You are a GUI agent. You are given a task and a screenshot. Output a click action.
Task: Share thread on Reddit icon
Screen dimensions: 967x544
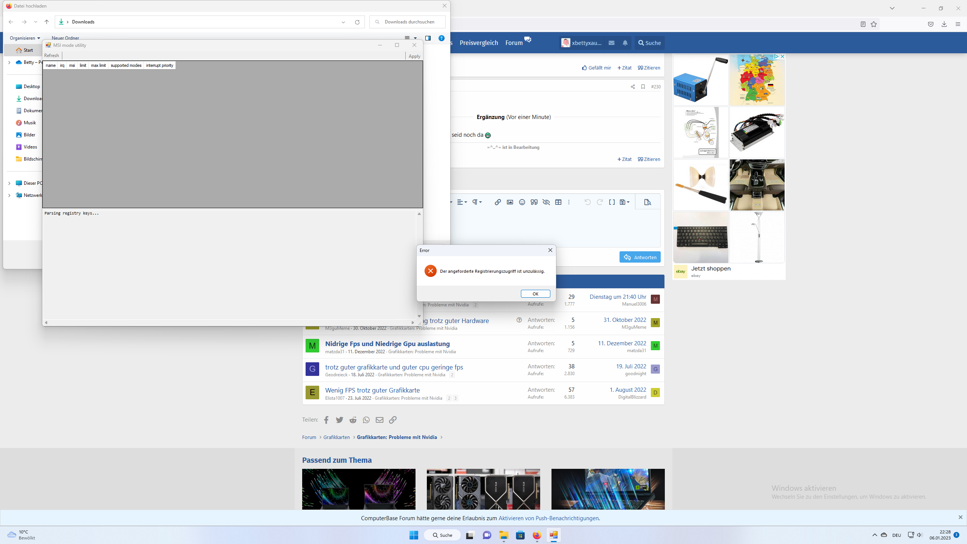(x=353, y=420)
